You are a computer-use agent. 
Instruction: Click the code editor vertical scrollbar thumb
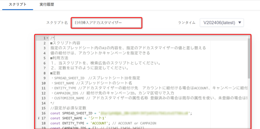tap(249, 58)
